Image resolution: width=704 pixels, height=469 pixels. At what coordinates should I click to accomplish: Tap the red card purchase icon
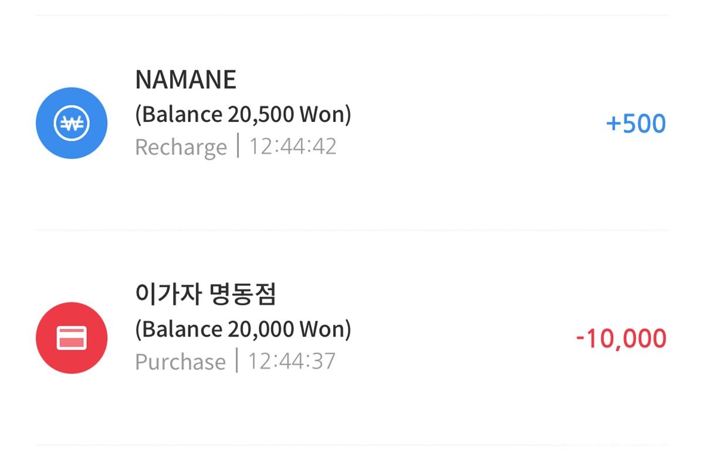point(72,338)
